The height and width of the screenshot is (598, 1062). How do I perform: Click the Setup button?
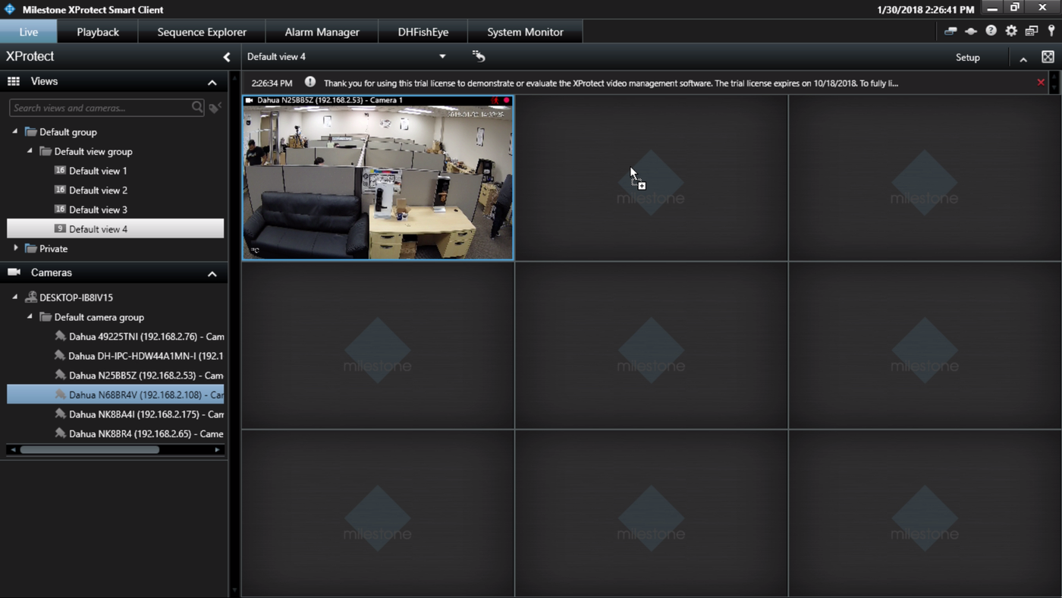click(967, 58)
